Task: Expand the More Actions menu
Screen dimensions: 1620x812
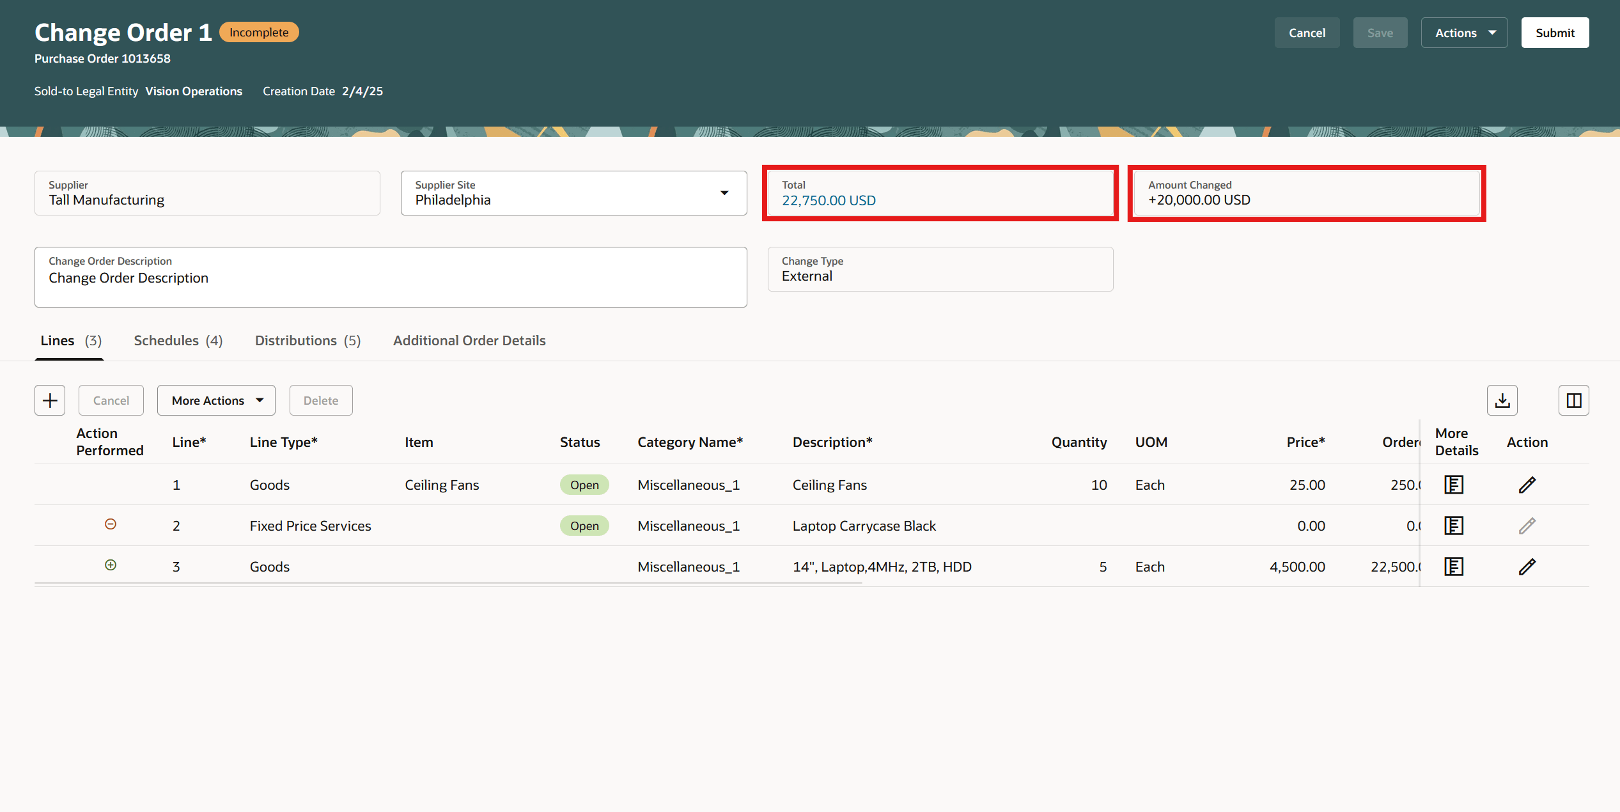Action: tap(216, 400)
